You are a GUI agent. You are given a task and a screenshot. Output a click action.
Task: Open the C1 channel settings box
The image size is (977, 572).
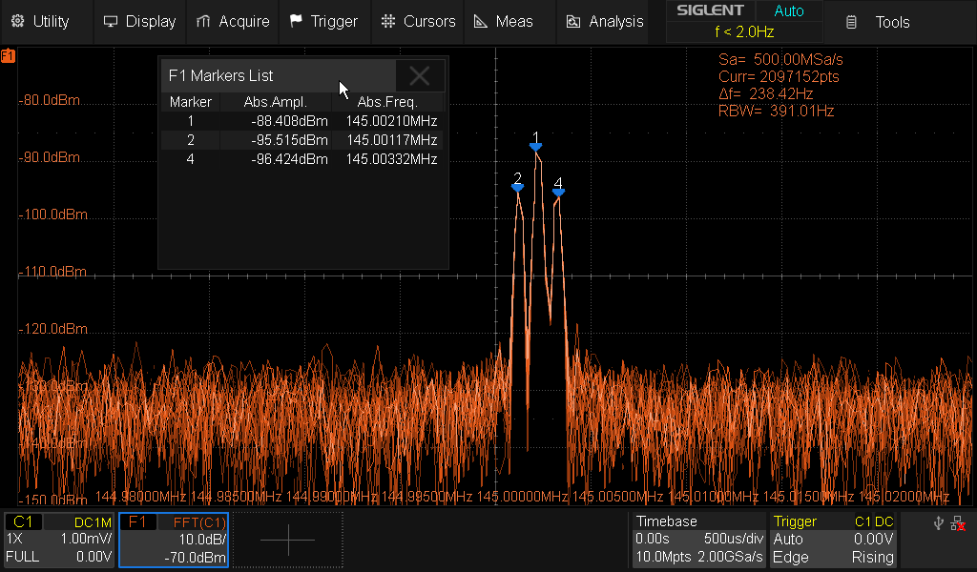59,540
